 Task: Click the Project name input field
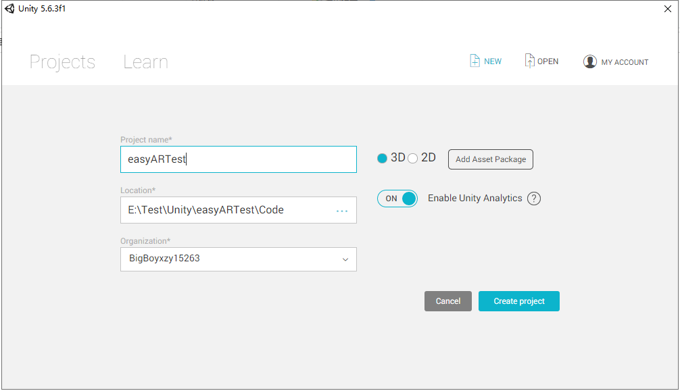[x=239, y=159]
